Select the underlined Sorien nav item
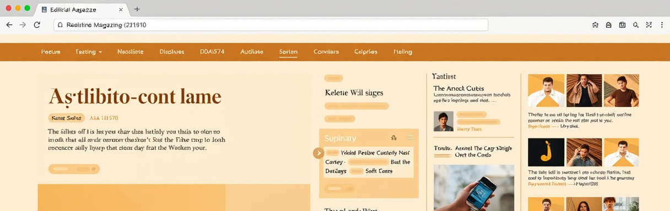 click(x=288, y=52)
